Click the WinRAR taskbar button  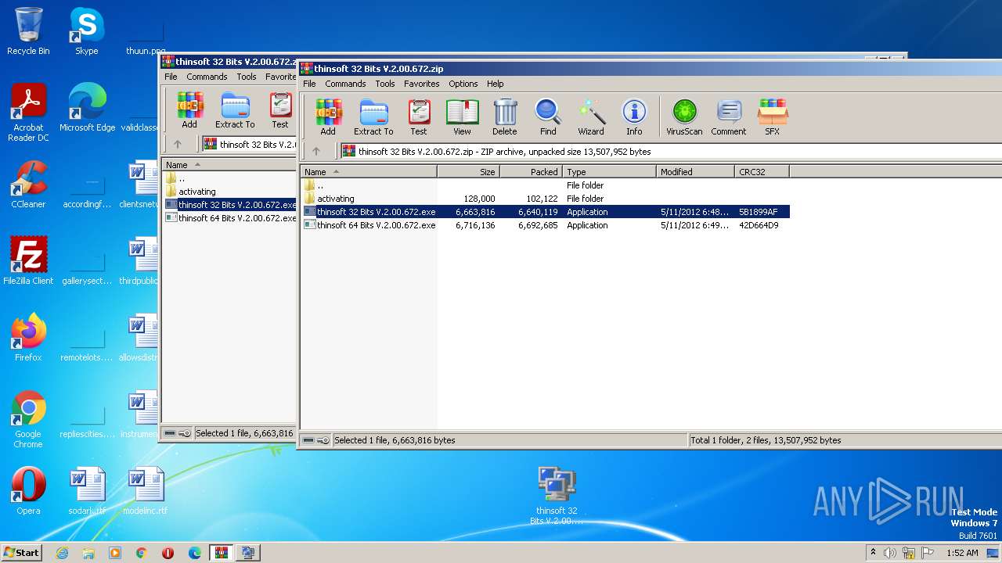(x=222, y=553)
